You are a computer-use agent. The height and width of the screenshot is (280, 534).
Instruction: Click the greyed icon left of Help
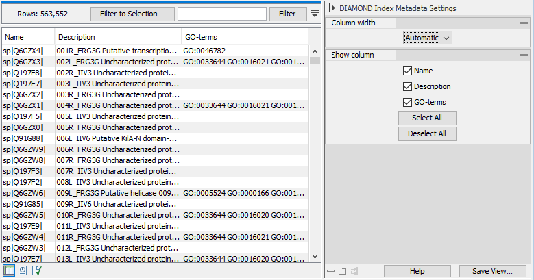coord(354,271)
